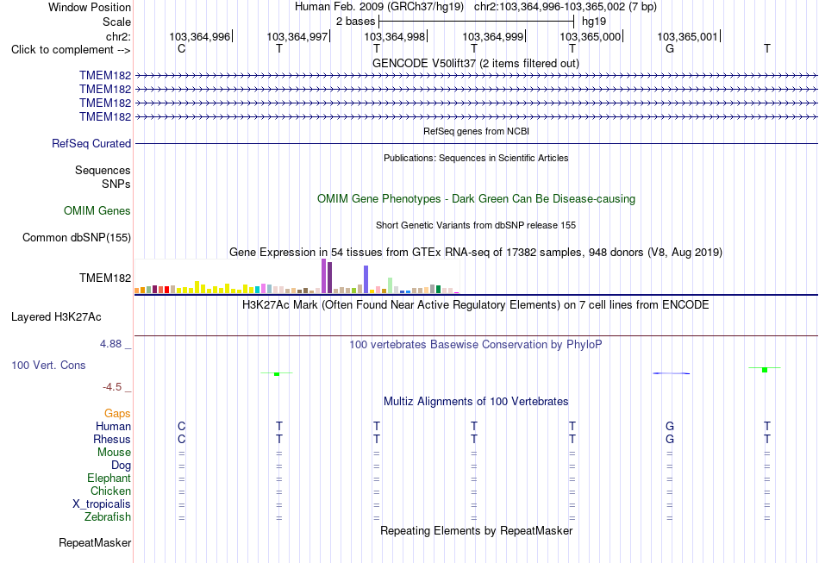Click the hg19 label beside the scale bar

coord(594,22)
